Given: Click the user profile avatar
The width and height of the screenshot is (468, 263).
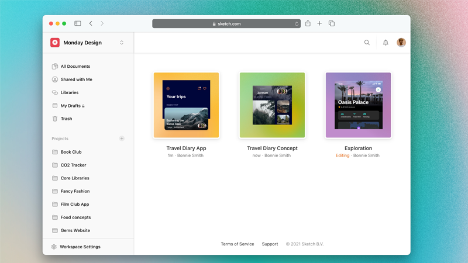Looking at the screenshot, I should [401, 43].
